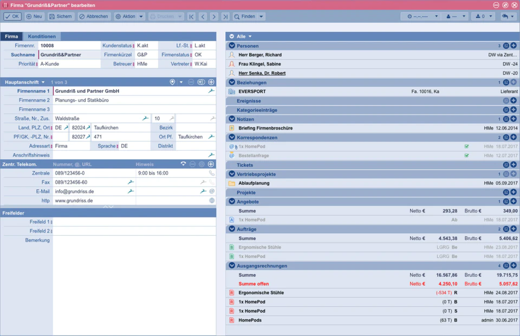The image size is (520, 336).
Task: Add telecom entry plus icon in Zentr. Telekom.
Action: pyautogui.click(x=211, y=164)
